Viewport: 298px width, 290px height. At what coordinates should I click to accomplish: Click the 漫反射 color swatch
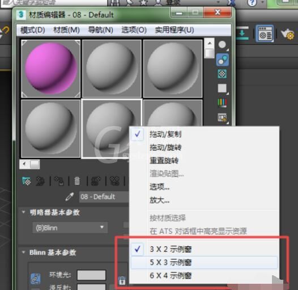pos(91,287)
